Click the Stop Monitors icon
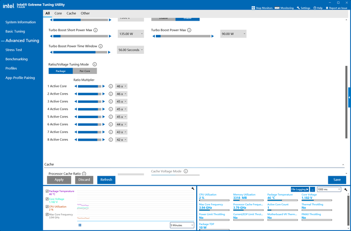The image size is (351, 231). tap(253, 8)
